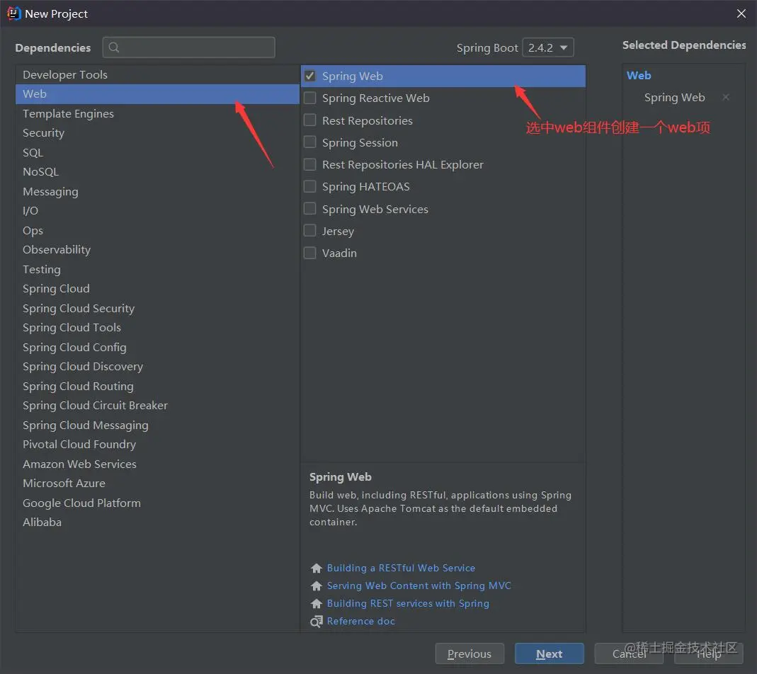
Task: Check the Jersey dependency
Action: tap(309, 231)
